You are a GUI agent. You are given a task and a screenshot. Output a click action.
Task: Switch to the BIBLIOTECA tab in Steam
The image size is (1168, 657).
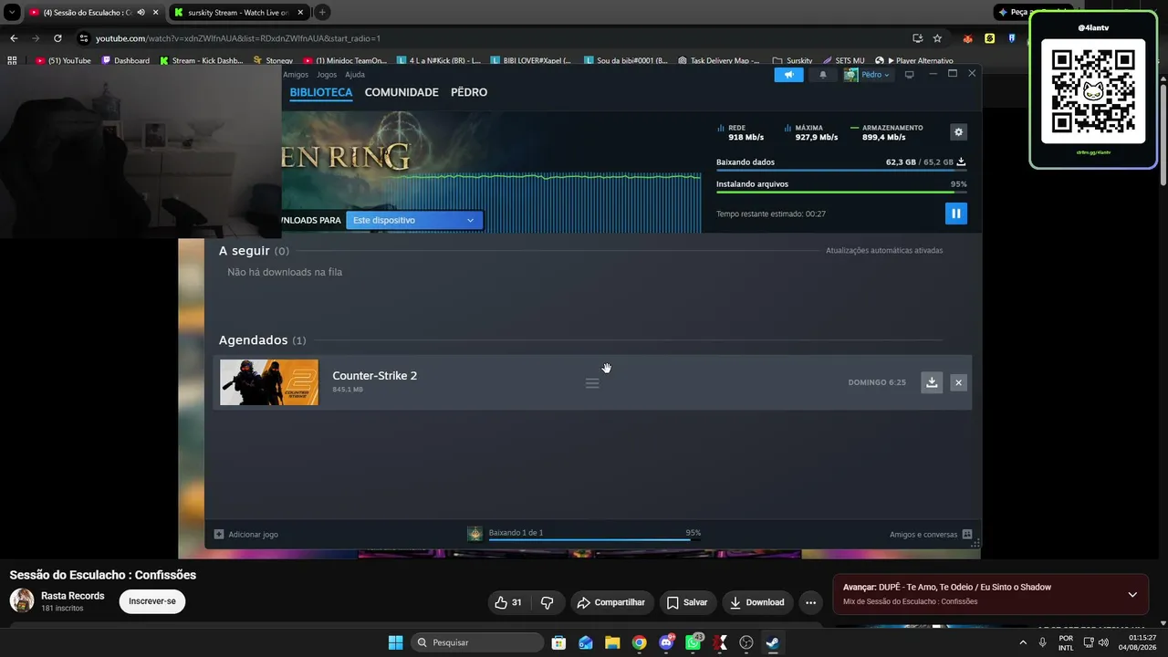(321, 92)
